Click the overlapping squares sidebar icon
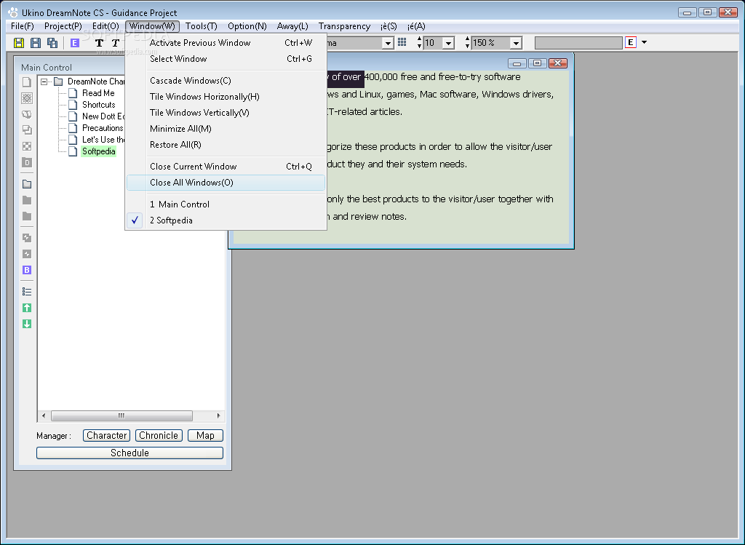This screenshot has height=545, width=745. [x=27, y=130]
